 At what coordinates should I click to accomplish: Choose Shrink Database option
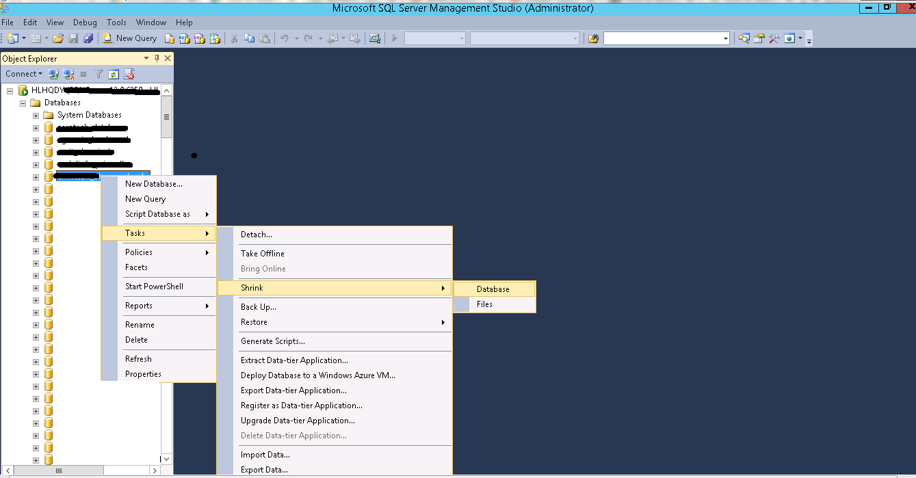click(x=494, y=289)
